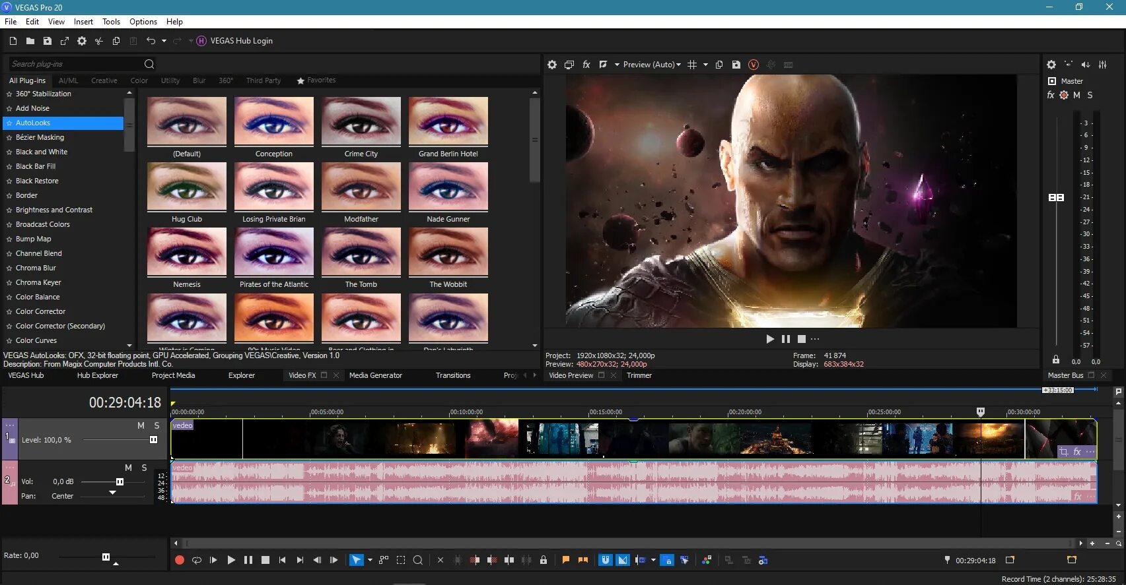Filter plug-ins by Blur category
This screenshot has height=585, width=1126.
click(x=199, y=80)
